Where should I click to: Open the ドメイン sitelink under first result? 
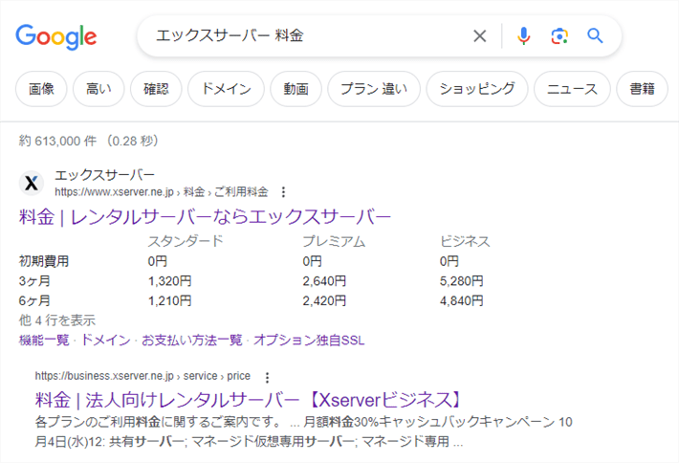(105, 340)
